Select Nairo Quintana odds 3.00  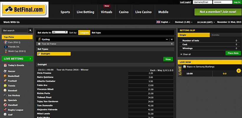pyautogui.click(x=151, y=77)
